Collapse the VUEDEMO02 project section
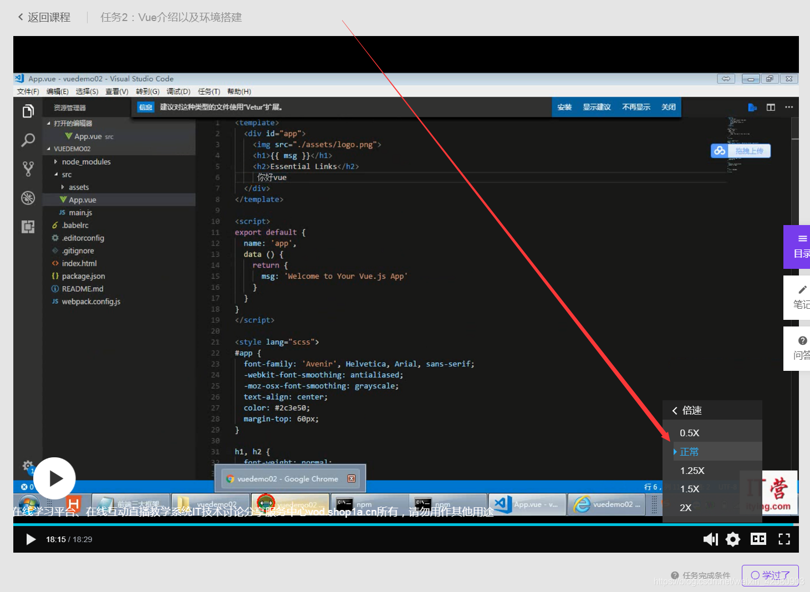Viewport: 810px width, 592px height. pos(119,149)
